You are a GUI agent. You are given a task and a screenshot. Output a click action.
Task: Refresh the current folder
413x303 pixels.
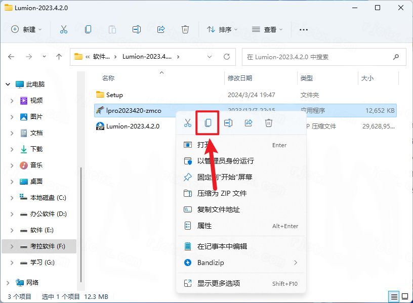click(227, 57)
